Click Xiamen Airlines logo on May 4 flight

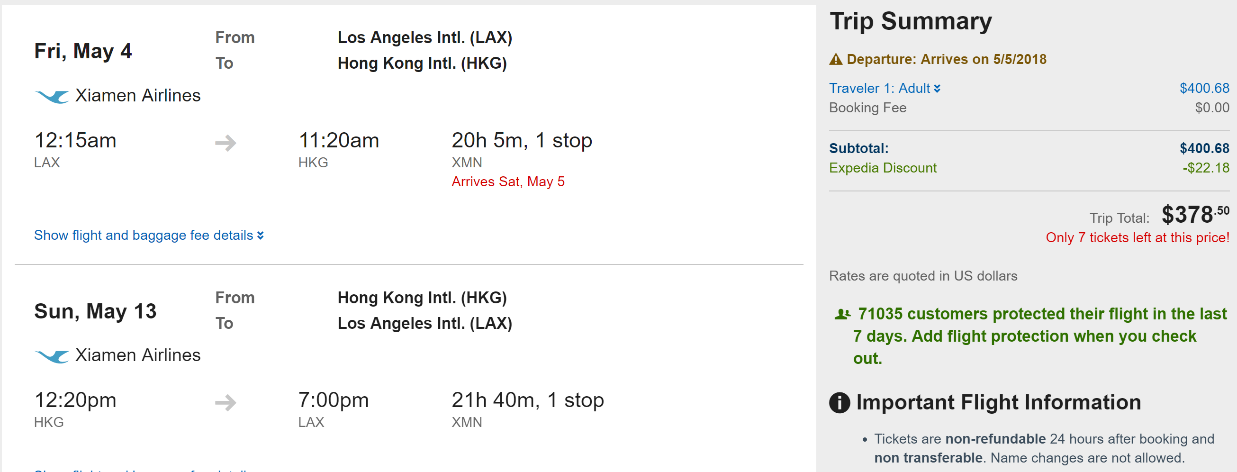tap(52, 96)
